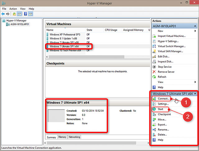This screenshot has width=199, height=151.
Task: Click the Forward arrow toolbar icon
Action: (x=7, y=14)
